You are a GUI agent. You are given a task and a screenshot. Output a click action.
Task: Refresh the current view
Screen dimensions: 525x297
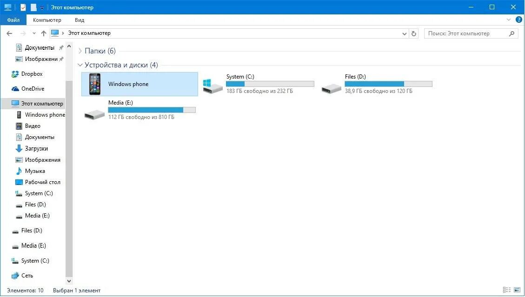coord(414,34)
